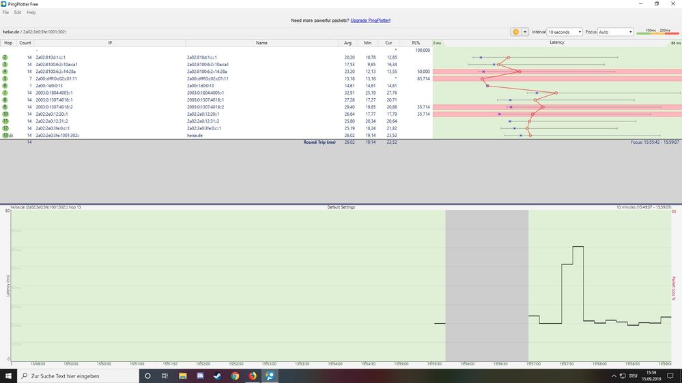Select hop 5 green circle icon
The width and height of the screenshot is (682, 383).
click(5, 78)
